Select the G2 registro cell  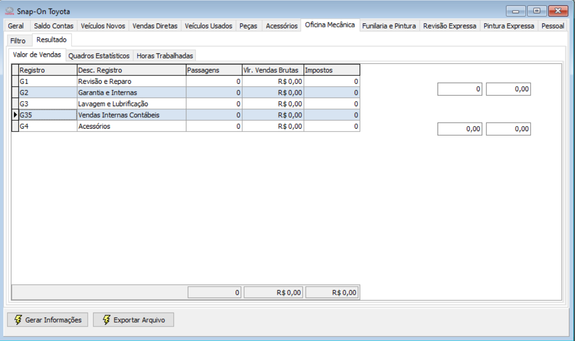(48, 93)
